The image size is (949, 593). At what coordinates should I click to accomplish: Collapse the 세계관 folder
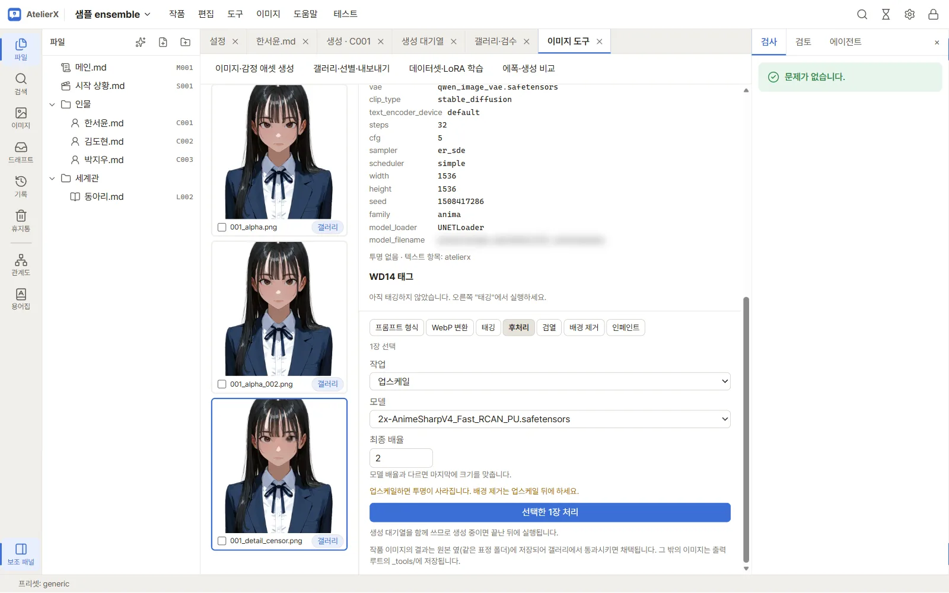tap(52, 178)
